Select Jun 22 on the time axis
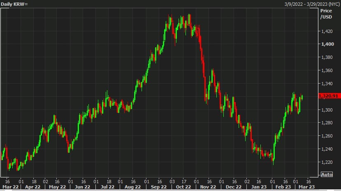This screenshot has height=191, width=341. (x=82, y=187)
